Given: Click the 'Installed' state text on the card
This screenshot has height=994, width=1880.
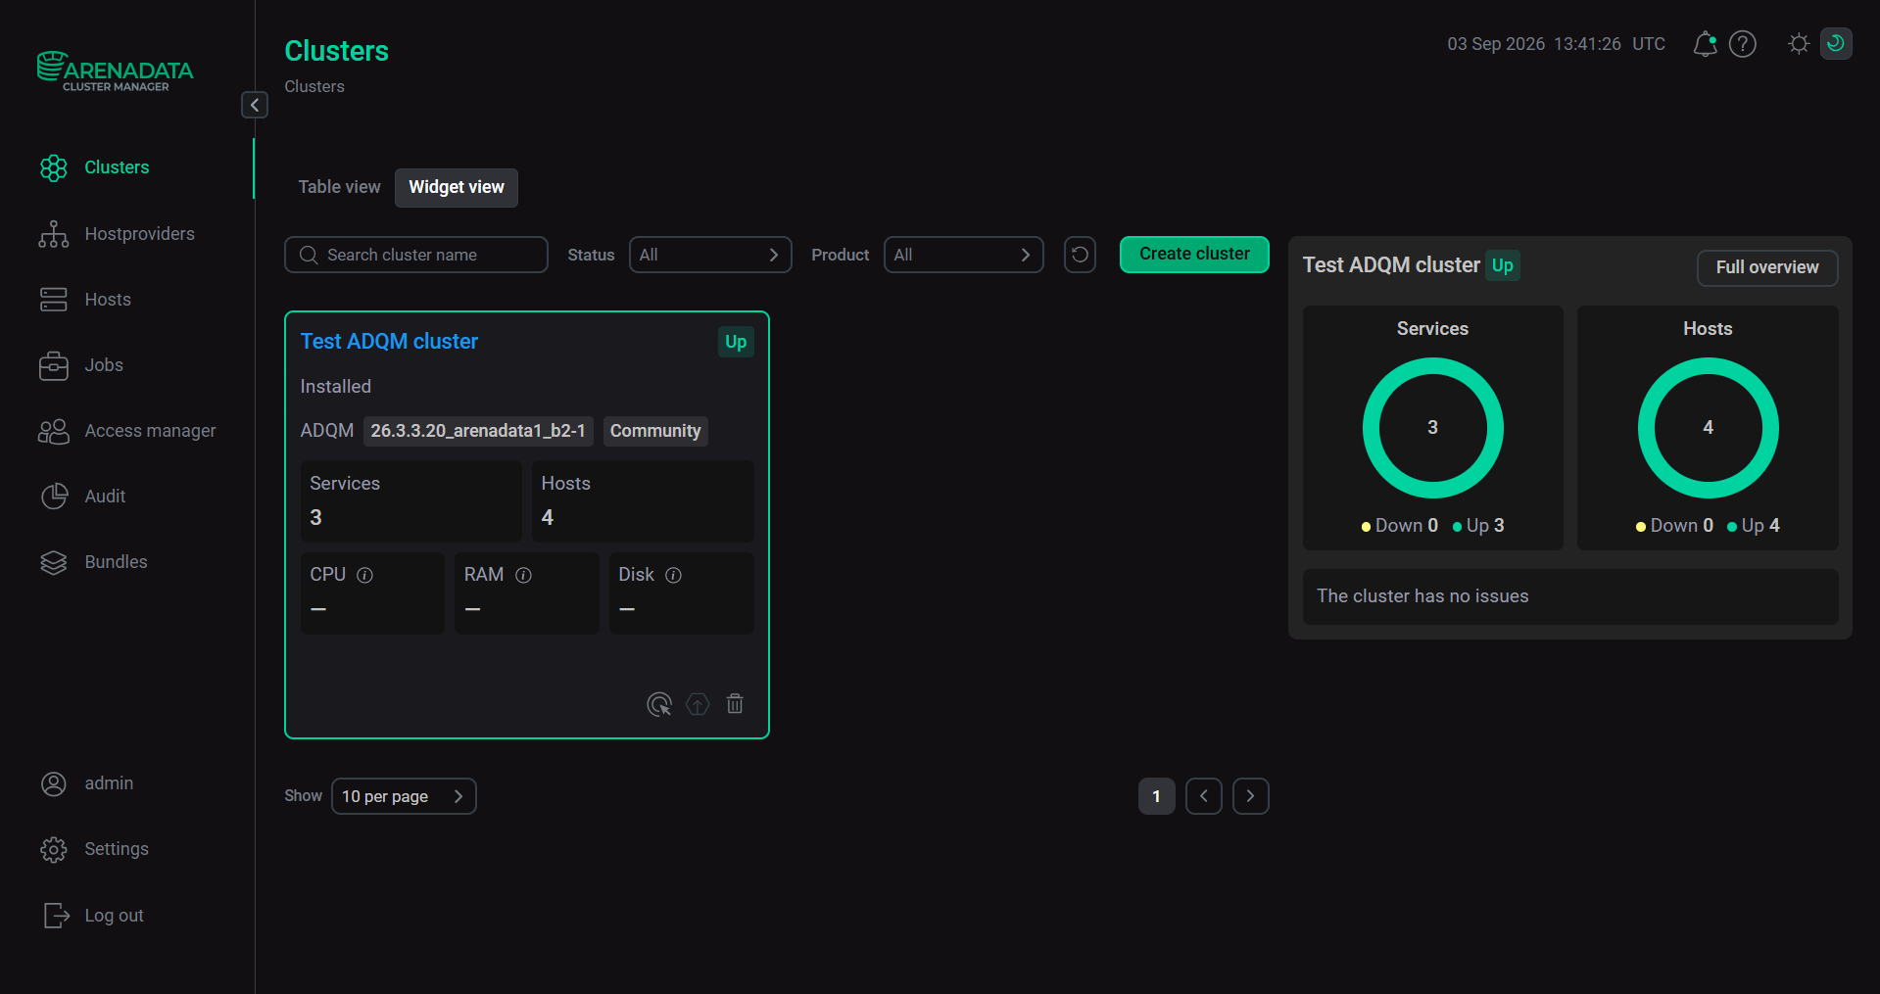Looking at the screenshot, I should coord(335,387).
